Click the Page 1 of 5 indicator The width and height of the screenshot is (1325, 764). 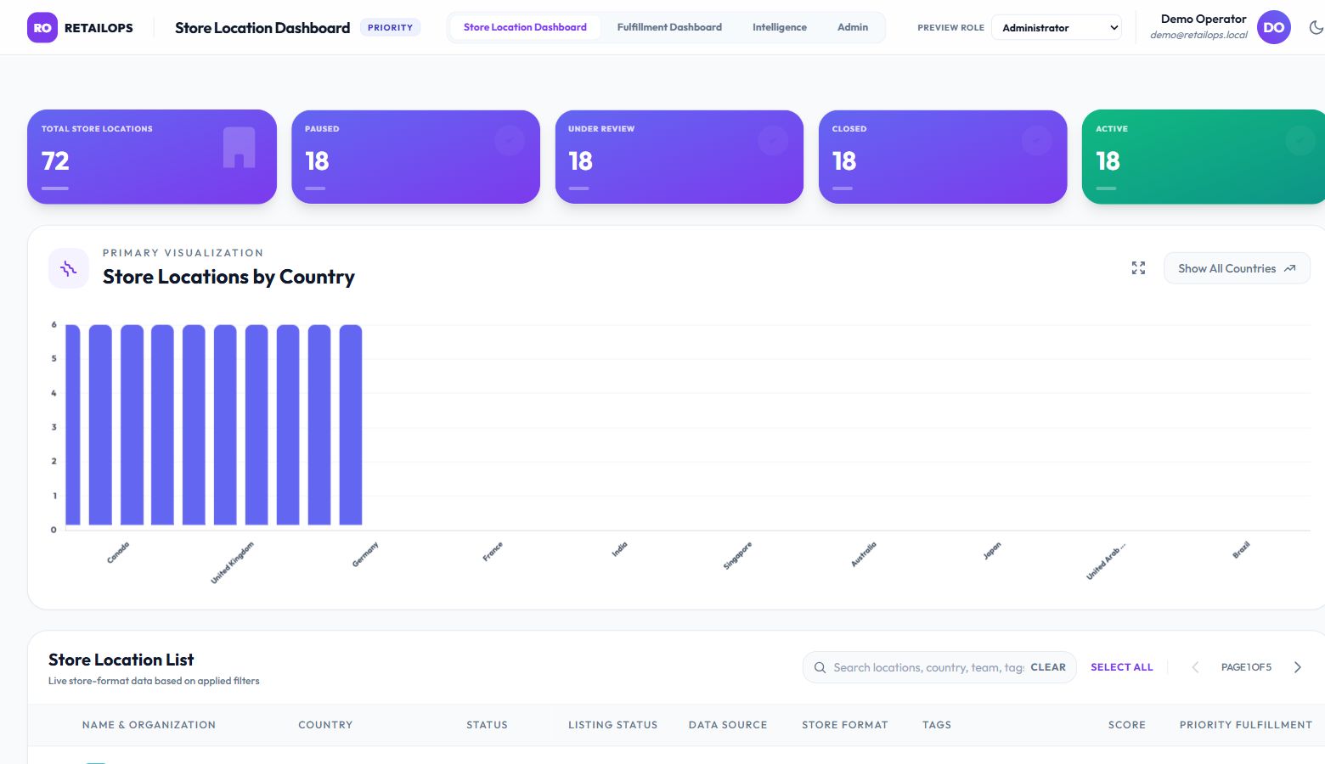(x=1246, y=667)
